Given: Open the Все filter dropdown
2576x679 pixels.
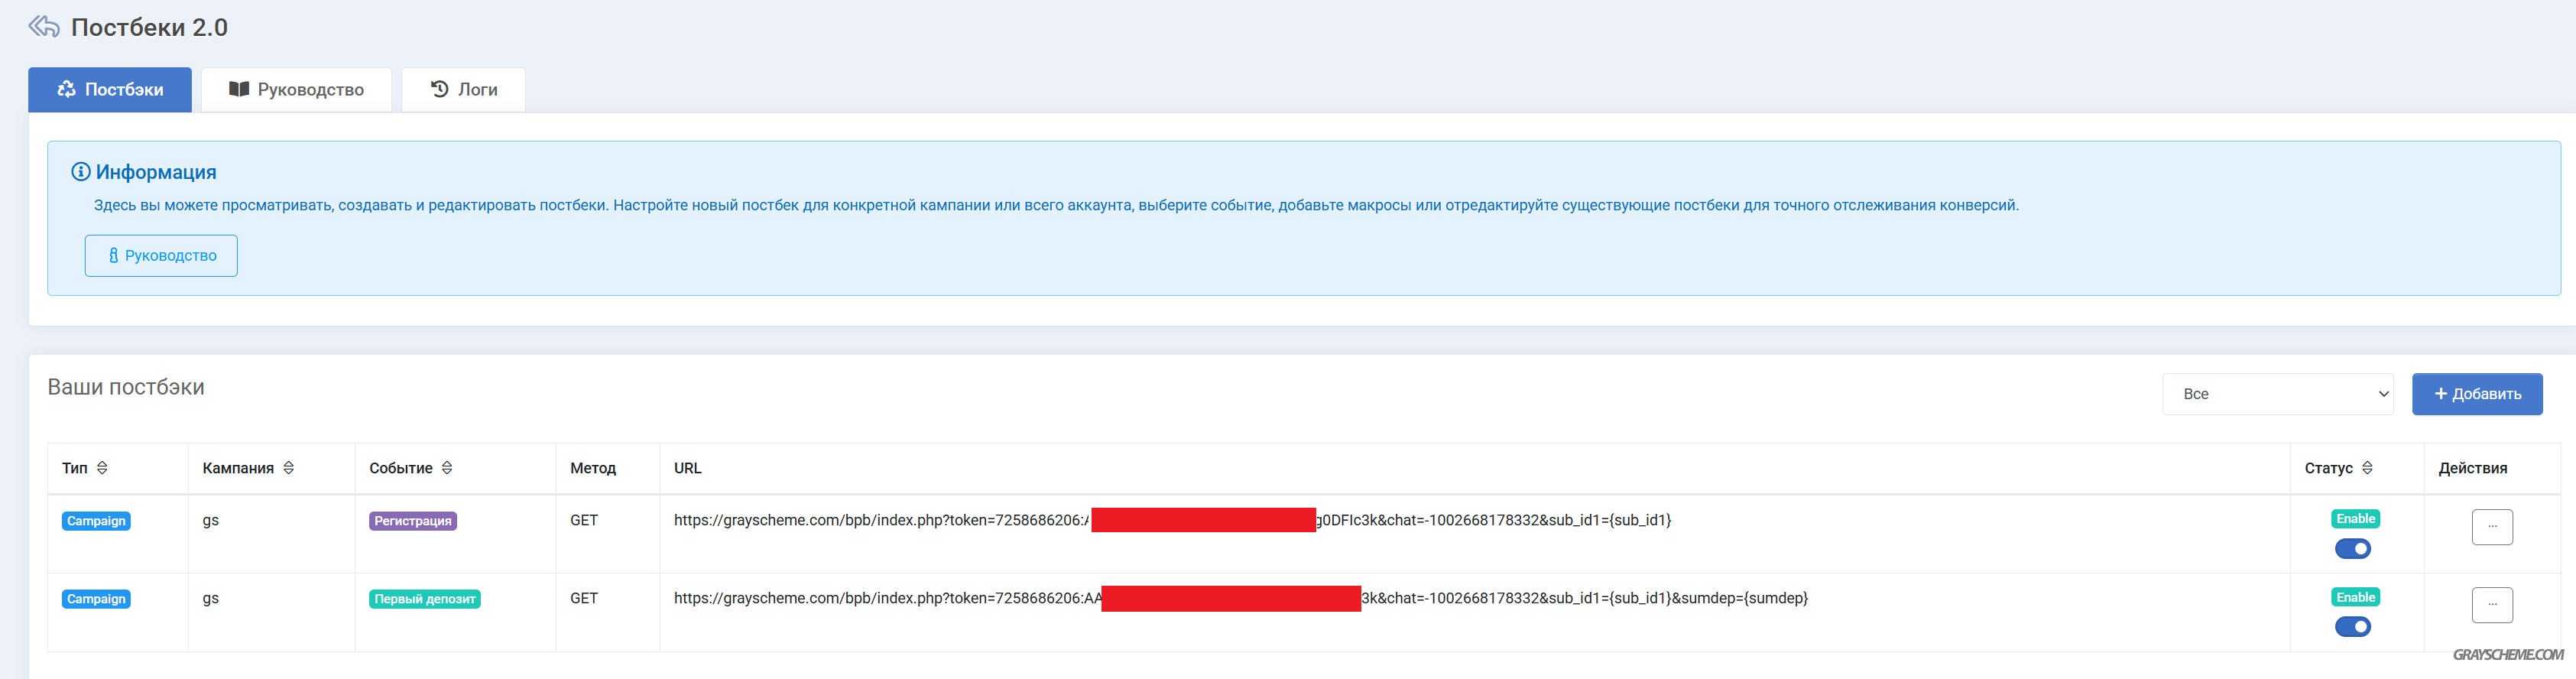Looking at the screenshot, I should pos(2276,394).
